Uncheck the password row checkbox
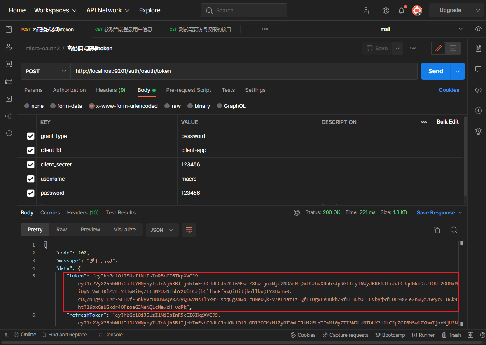The image size is (486, 345). click(x=31, y=193)
